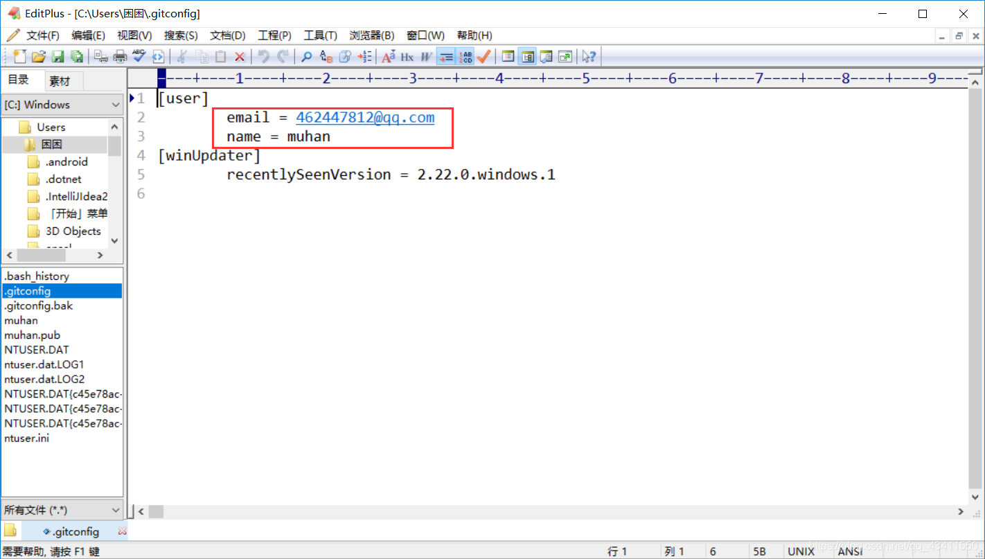This screenshot has width=985, height=559.
Task: Click the Set Font icon
Action: (x=388, y=57)
